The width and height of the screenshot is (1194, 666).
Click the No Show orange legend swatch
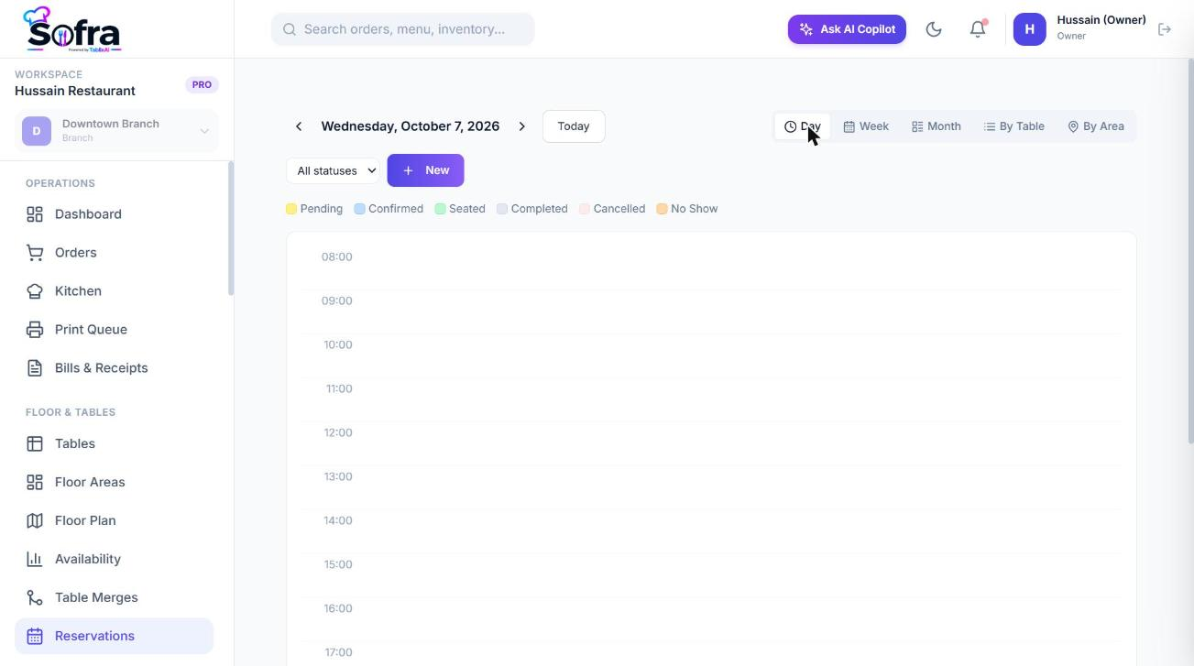click(x=662, y=209)
